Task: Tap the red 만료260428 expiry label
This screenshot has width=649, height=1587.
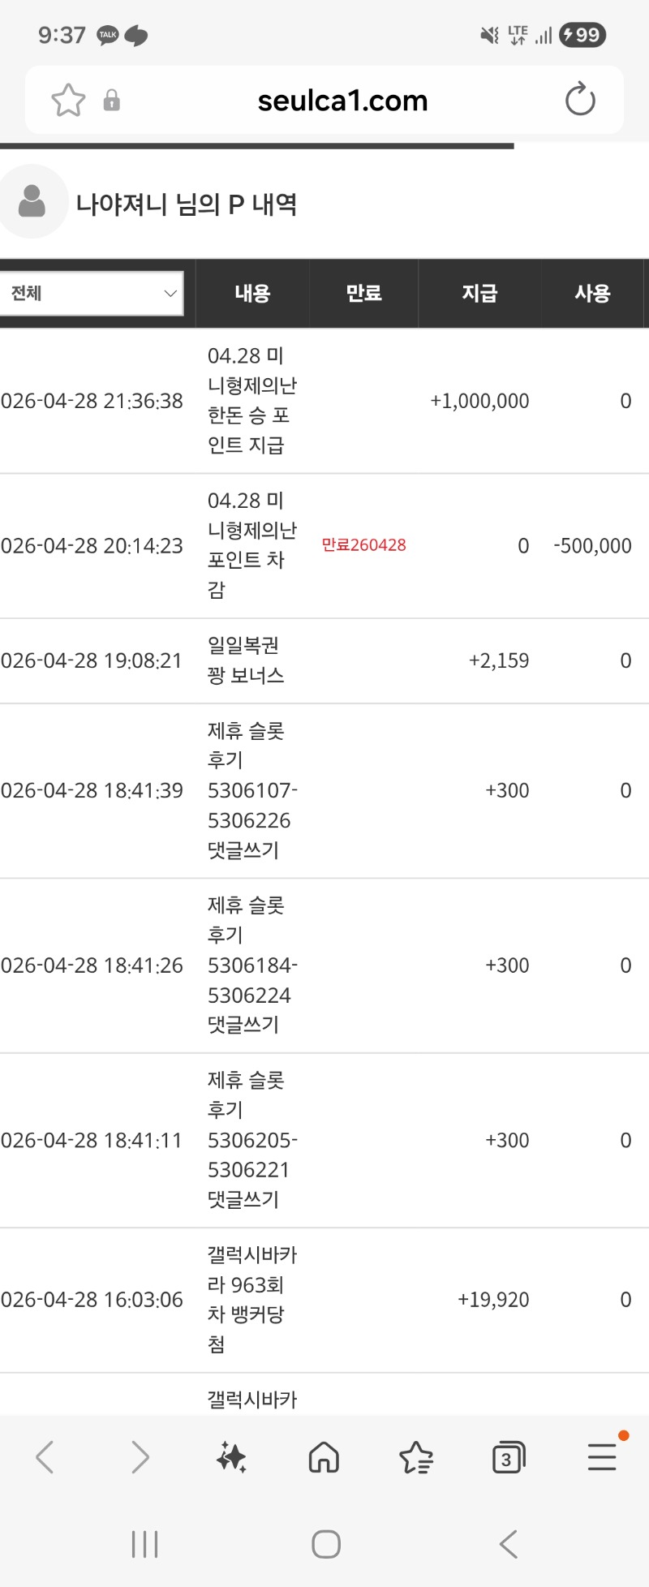Action: click(x=363, y=545)
